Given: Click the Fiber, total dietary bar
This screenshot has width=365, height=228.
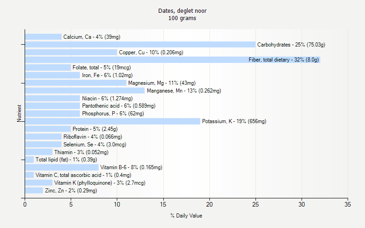Looking at the screenshot, I should pyautogui.click(x=172, y=60).
